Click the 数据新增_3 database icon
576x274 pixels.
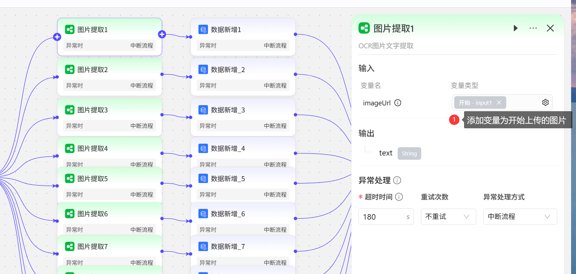pyautogui.click(x=203, y=110)
